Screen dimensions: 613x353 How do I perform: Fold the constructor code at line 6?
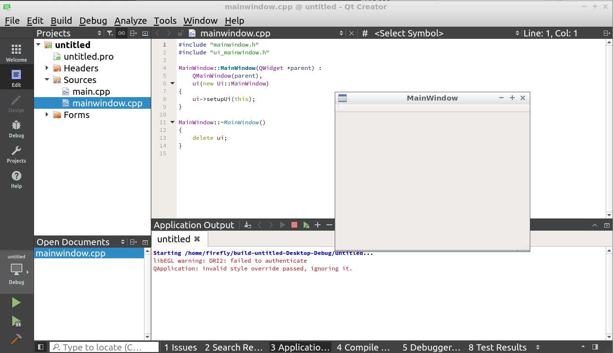(x=172, y=84)
